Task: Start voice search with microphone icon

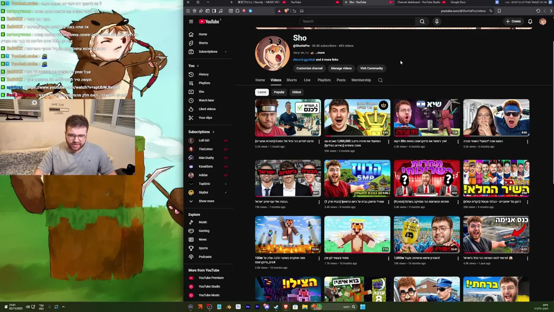Action: [437, 21]
